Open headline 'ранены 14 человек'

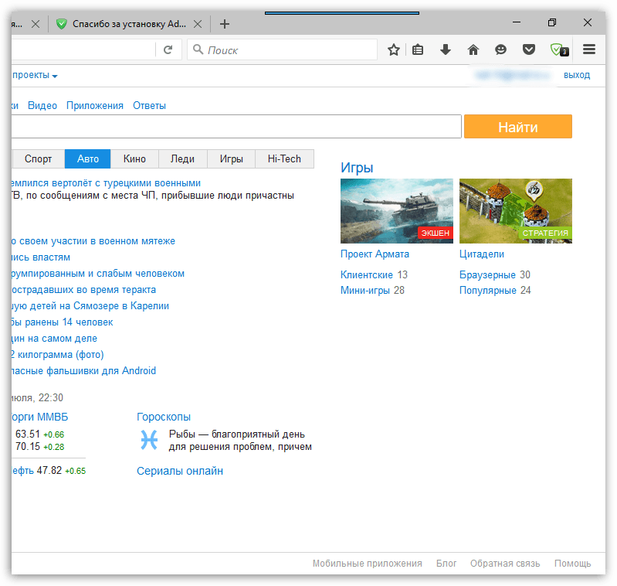tap(63, 322)
